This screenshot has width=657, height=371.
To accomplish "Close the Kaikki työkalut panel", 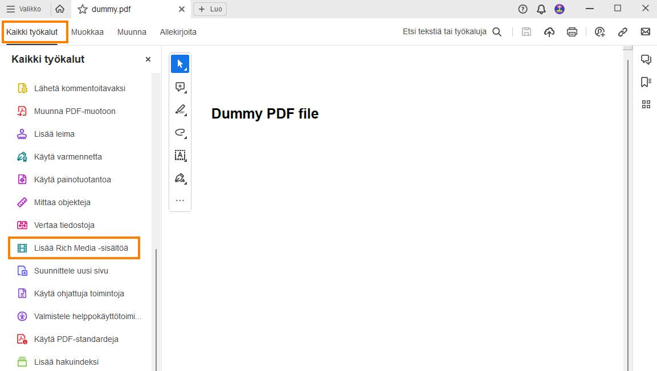I will (148, 59).
